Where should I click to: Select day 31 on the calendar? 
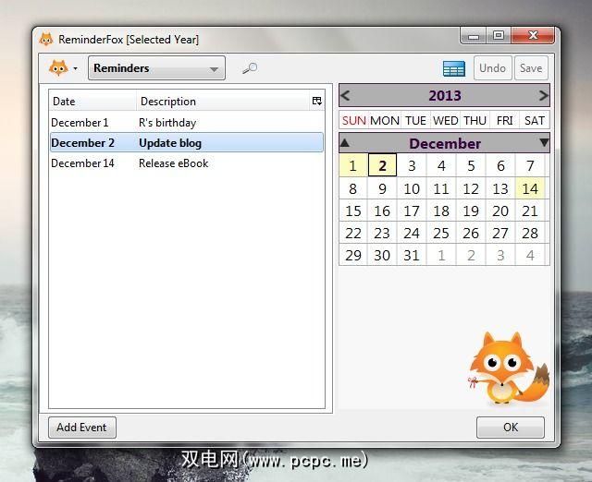(x=412, y=255)
